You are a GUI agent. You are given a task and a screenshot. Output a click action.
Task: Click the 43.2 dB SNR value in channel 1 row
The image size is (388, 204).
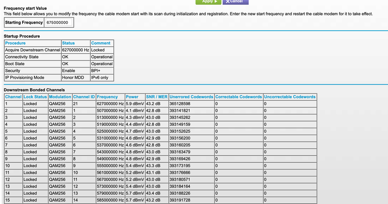click(x=153, y=104)
